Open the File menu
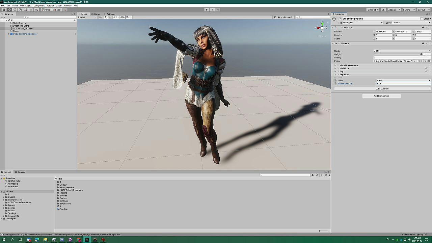This screenshot has height=243, width=432. click(3, 5)
